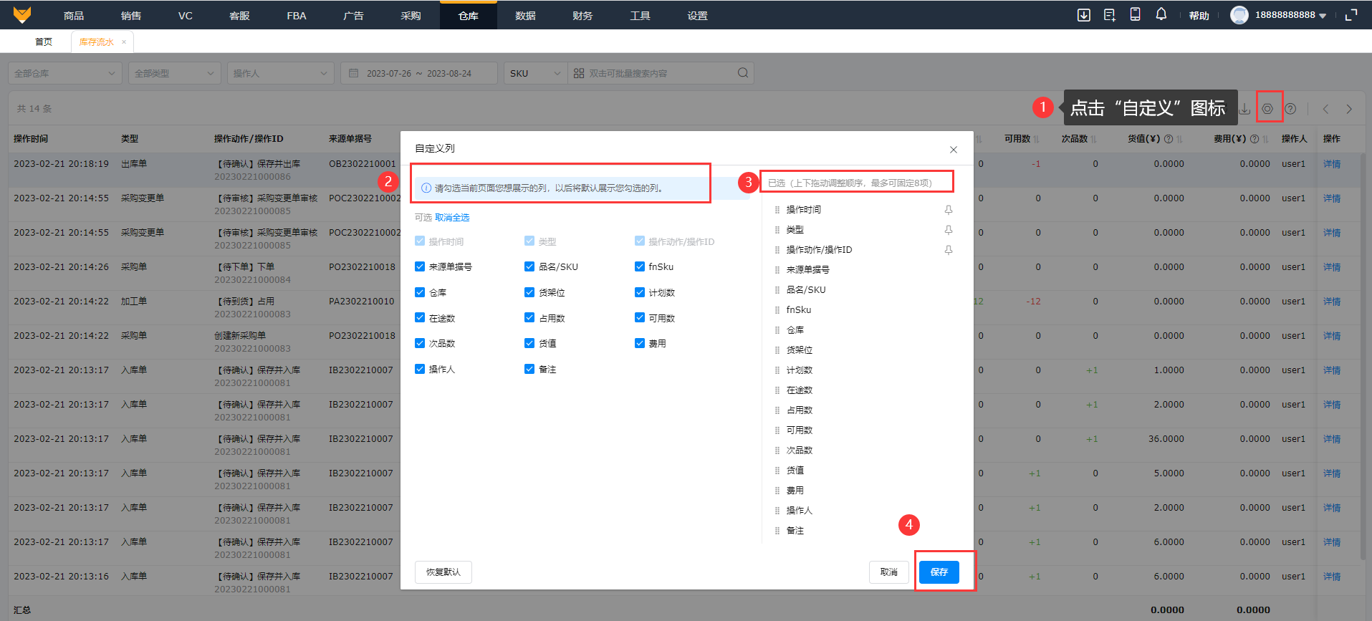Click the next page arrow icon
Viewport: 1372px width, 621px height.
click(x=1349, y=109)
